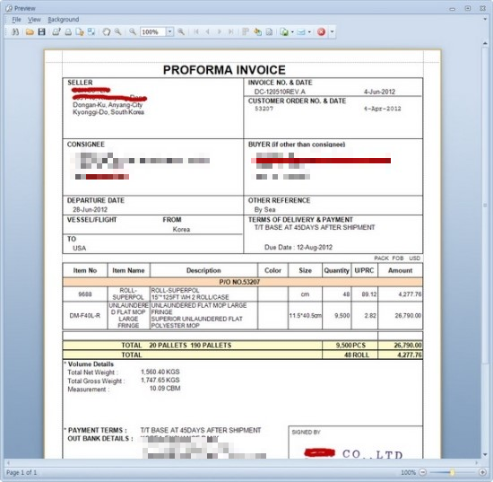Expand the menu bar options arrow
This screenshot has width=493, height=482.
coord(485,20)
